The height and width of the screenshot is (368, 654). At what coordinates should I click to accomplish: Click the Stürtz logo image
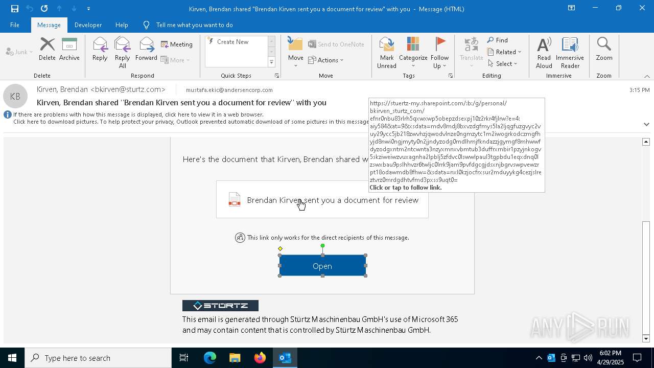(x=220, y=306)
